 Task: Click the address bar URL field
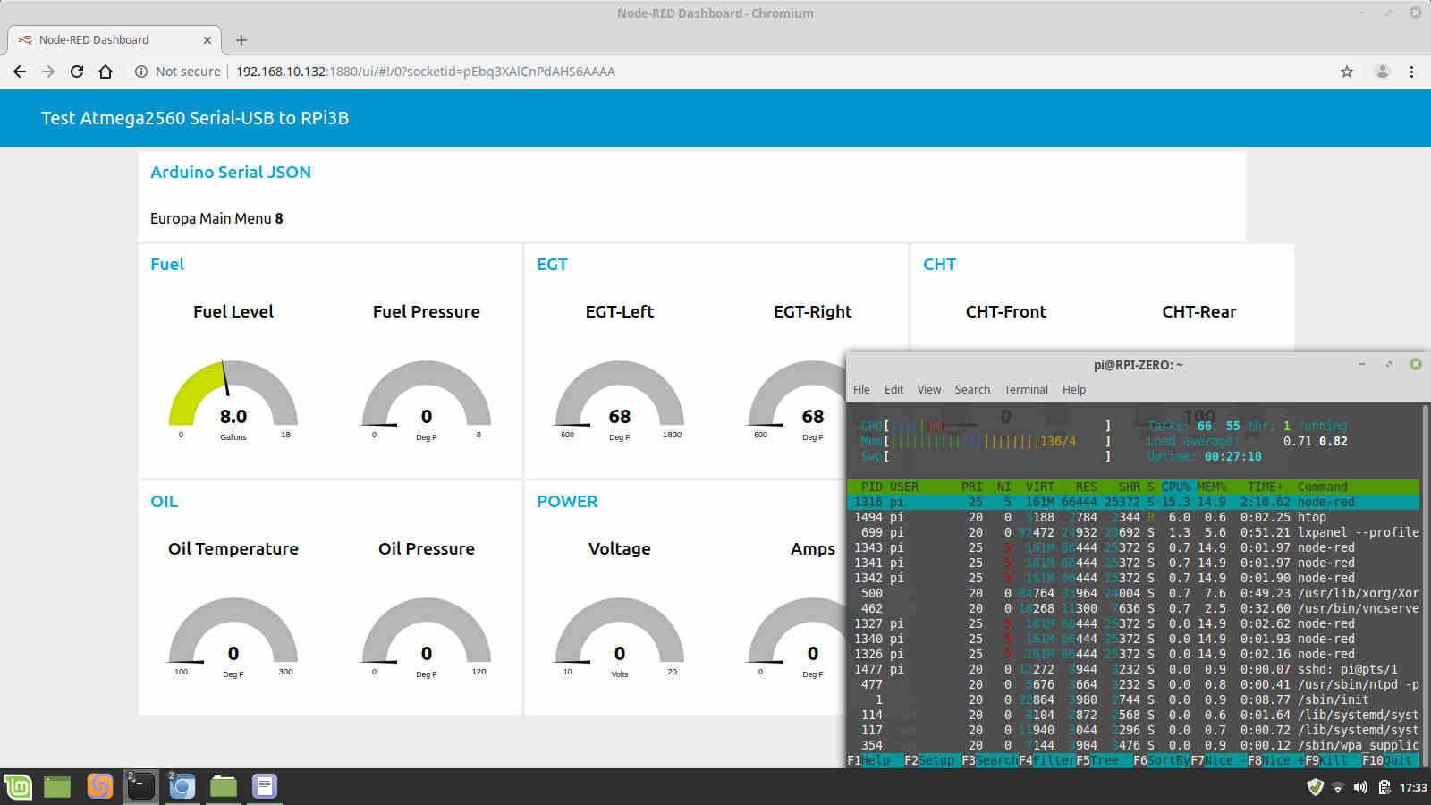pos(425,72)
